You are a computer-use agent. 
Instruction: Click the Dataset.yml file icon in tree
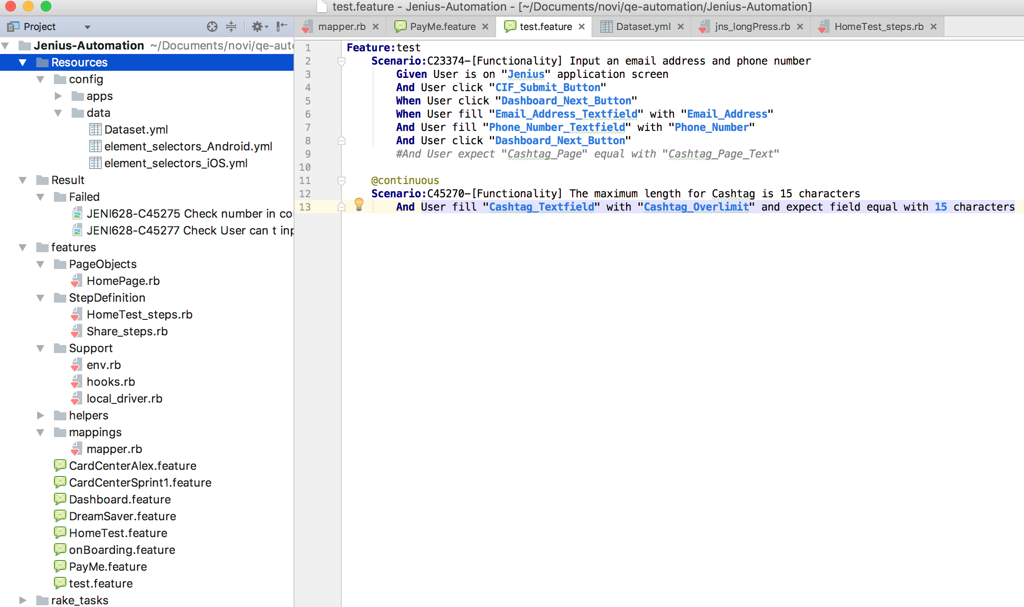pos(95,130)
